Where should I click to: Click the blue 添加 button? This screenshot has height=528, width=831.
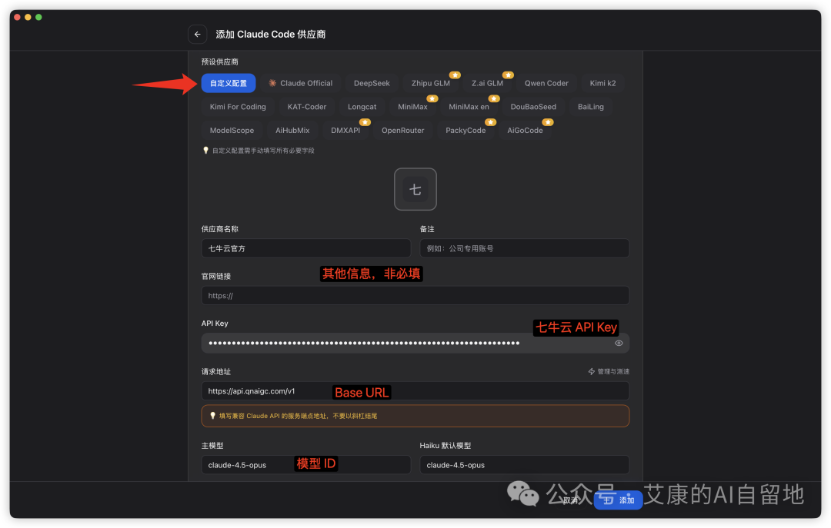[x=619, y=500]
